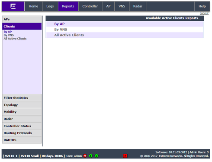The height and width of the screenshot is (162, 212).
Task: Click the red M status indicator
Action: pos(85,156)
